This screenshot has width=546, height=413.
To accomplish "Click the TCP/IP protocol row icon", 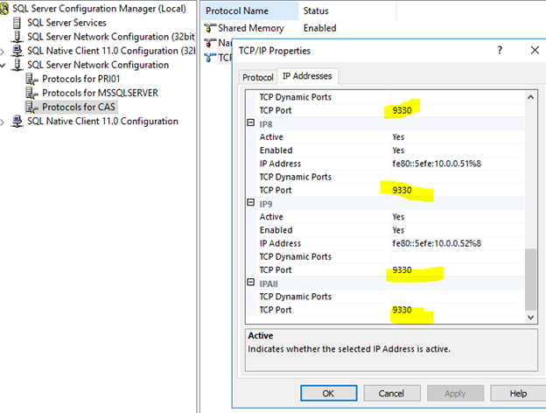I will [210, 58].
